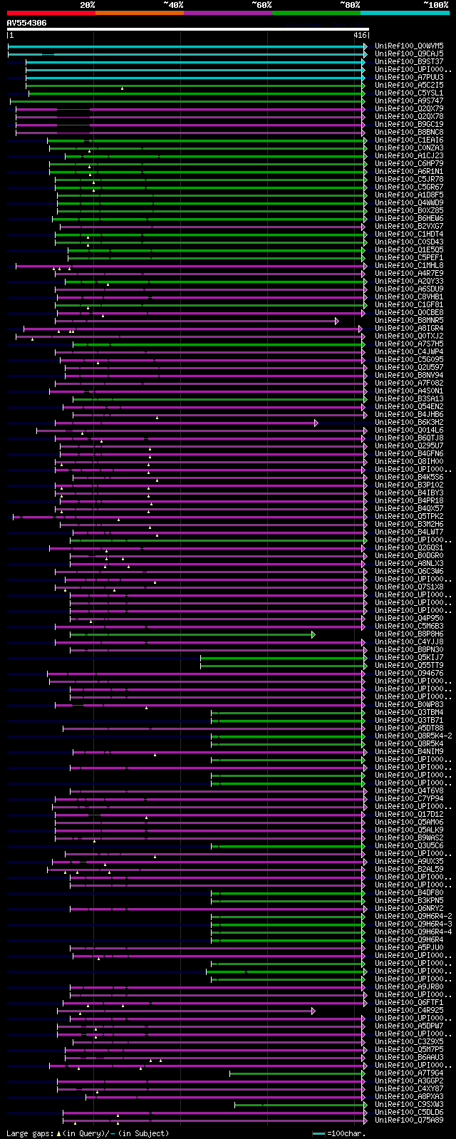Go to UniRef100_B6HEW6 hit

(409, 218)
